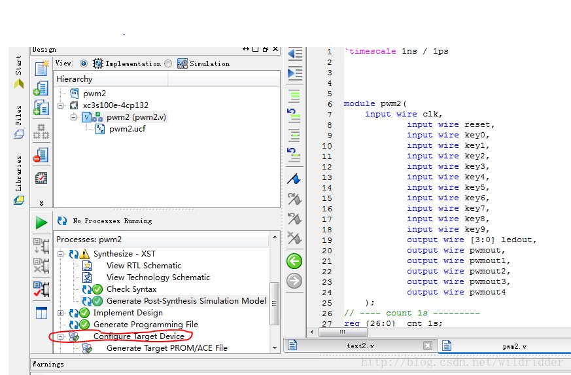This screenshot has width=571, height=375.
Task: Click the clear all bookmarks icon
Action: click(x=294, y=238)
